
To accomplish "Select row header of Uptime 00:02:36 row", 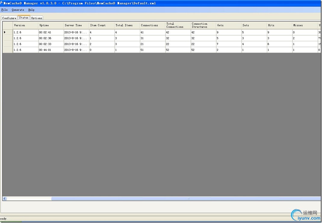I will 8,38.
